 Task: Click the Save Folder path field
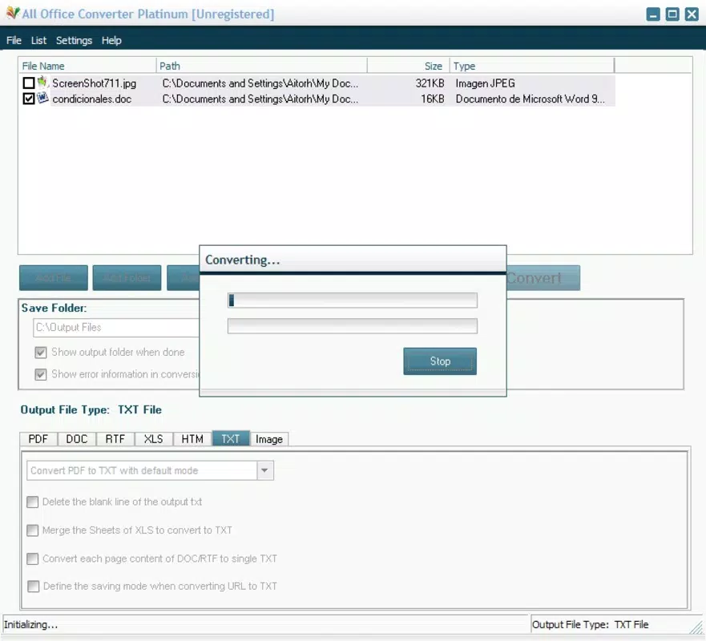(x=116, y=327)
